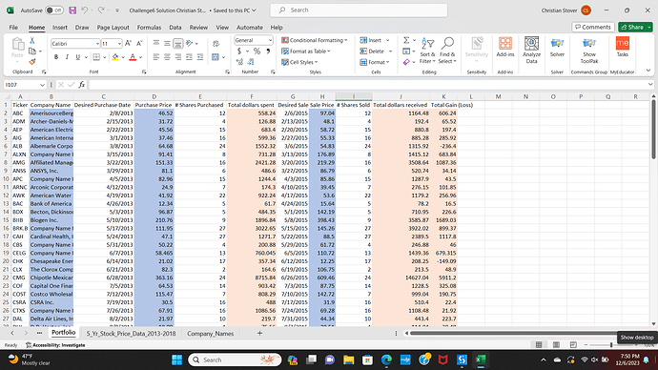
Task: Open the General number format dropdown
Action: pos(270,40)
